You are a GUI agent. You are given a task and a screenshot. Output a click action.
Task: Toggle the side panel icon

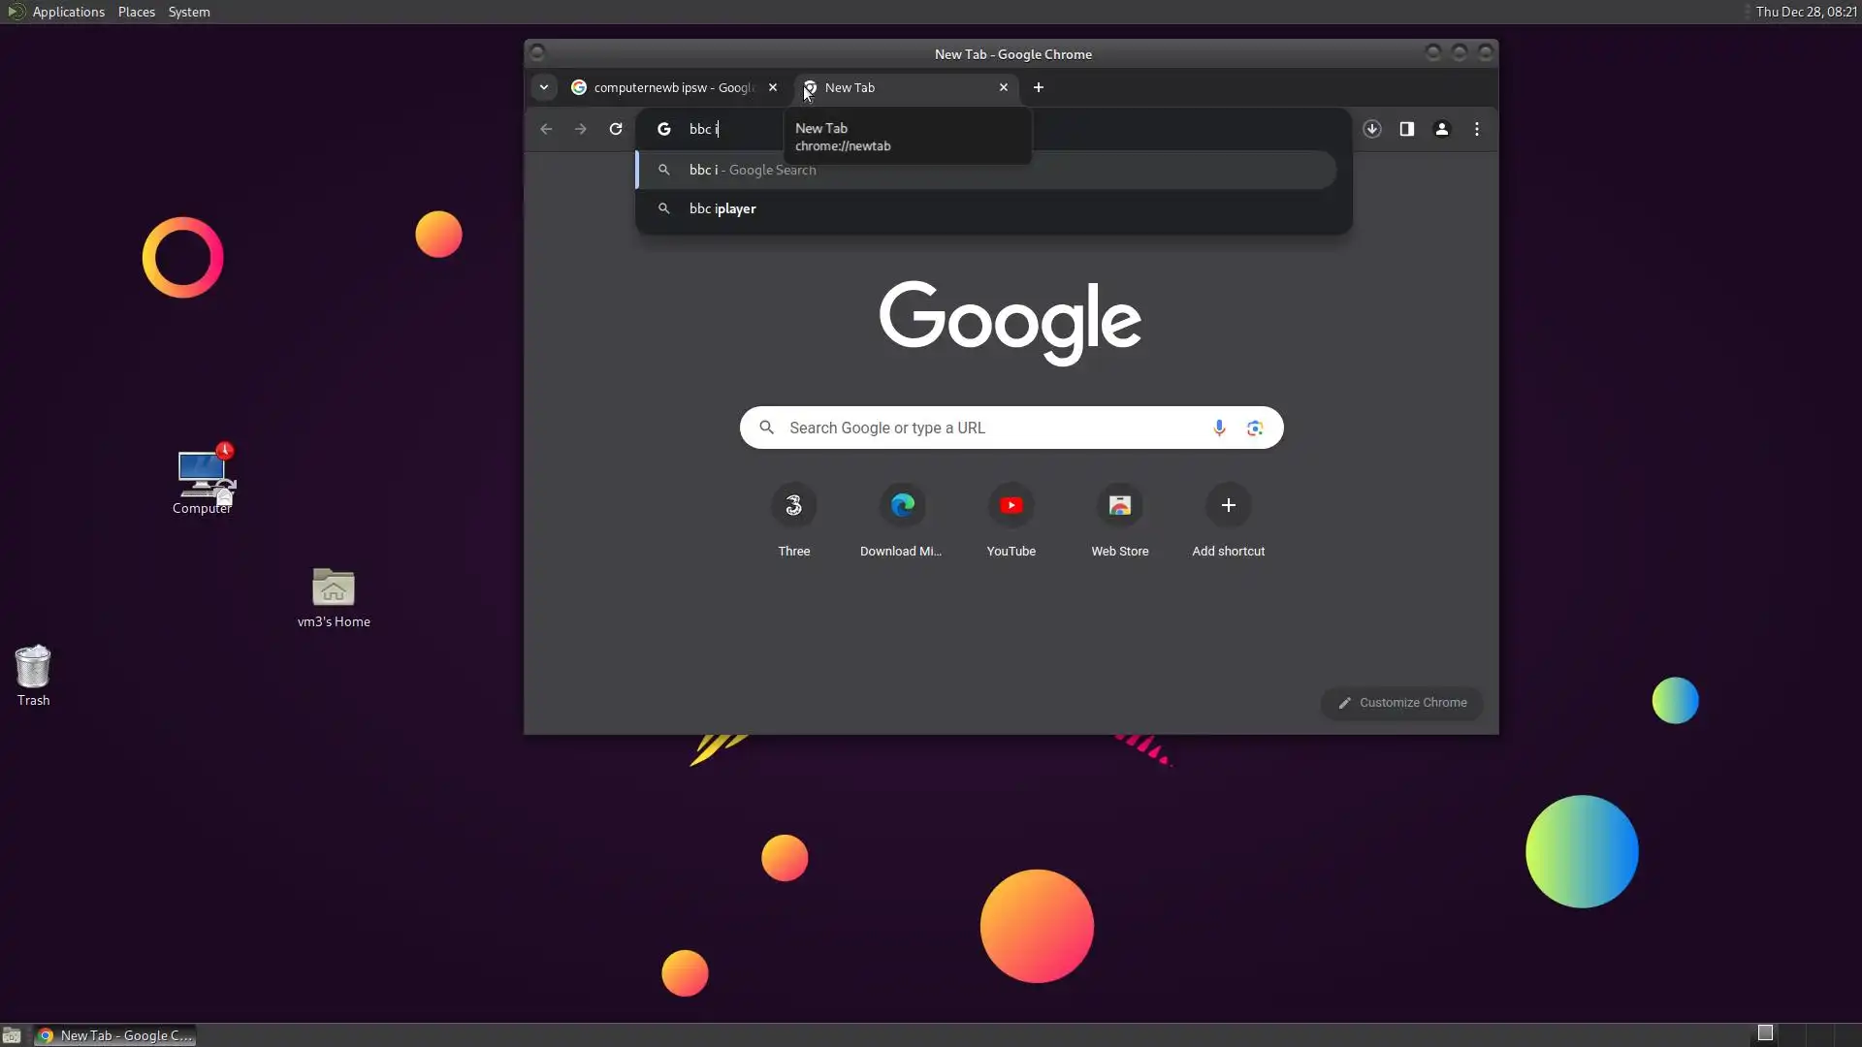1406,129
